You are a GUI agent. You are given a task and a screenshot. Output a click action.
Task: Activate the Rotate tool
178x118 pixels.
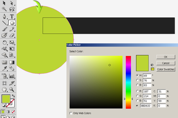[x=4, y=42]
